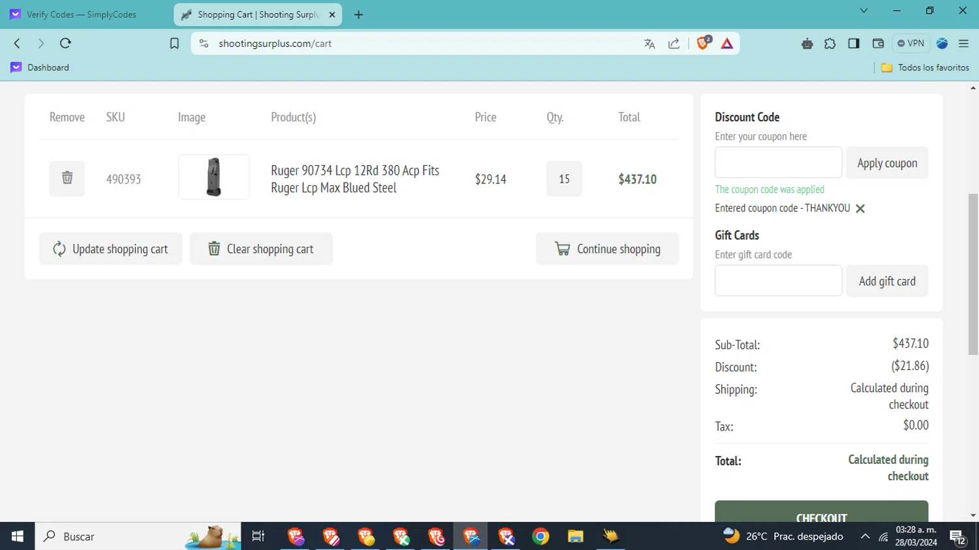Click Add gift card button
The width and height of the screenshot is (979, 550).
pyautogui.click(x=887, y=281)
